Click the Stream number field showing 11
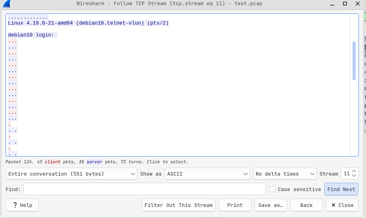Viewport: 366px width, 218px height. [x=347, y=174]
